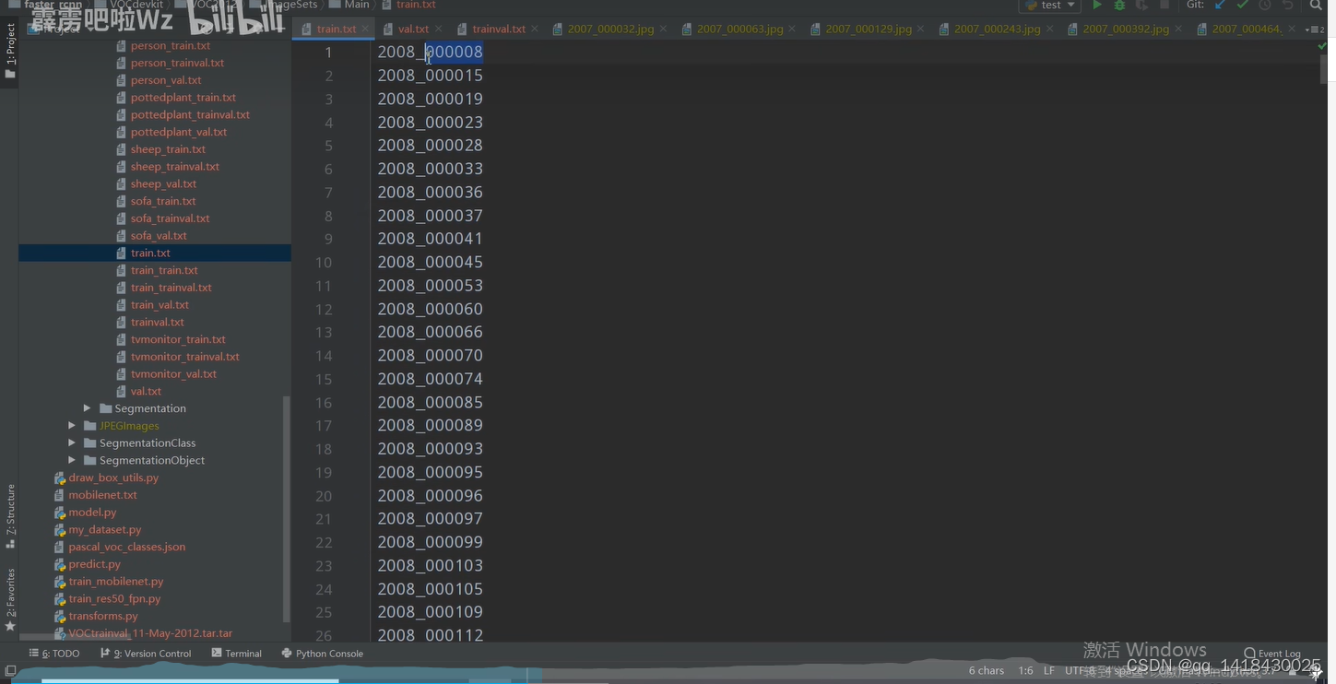1336x684 pixels.
Task: Click the train.txt breadcrumb in navigation bar
Action: pos(409,6)
